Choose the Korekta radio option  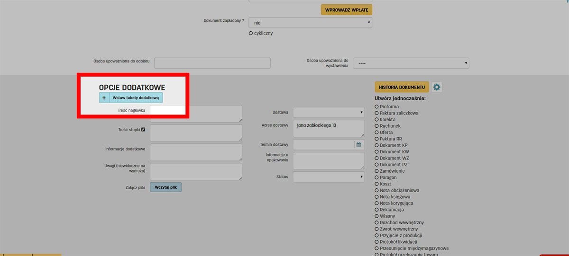tap(376, 120)
